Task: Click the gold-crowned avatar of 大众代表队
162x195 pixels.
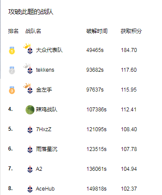Action: tap(28, 49)
